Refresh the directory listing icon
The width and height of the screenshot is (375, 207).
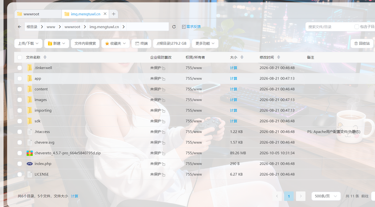click(x=174, y=27)
